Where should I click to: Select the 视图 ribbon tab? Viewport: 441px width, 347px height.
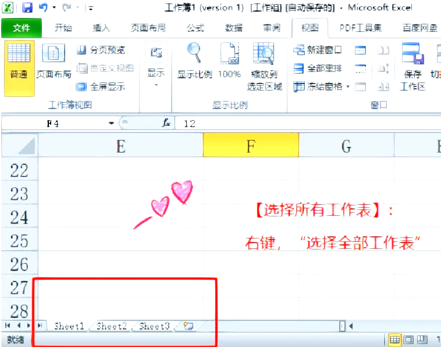point(310,28)
